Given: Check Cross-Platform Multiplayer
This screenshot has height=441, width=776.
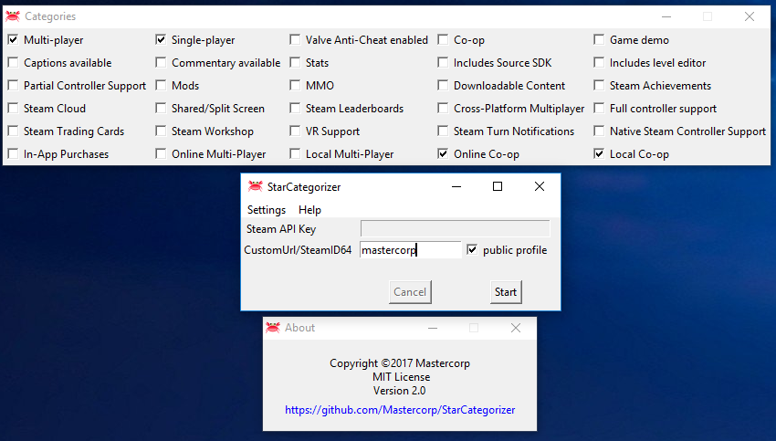Looking at the screenshot, I should pyautogui.click(x=443, y=108).
